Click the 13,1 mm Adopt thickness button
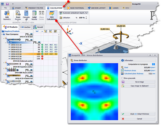 [x=138, y=114]
